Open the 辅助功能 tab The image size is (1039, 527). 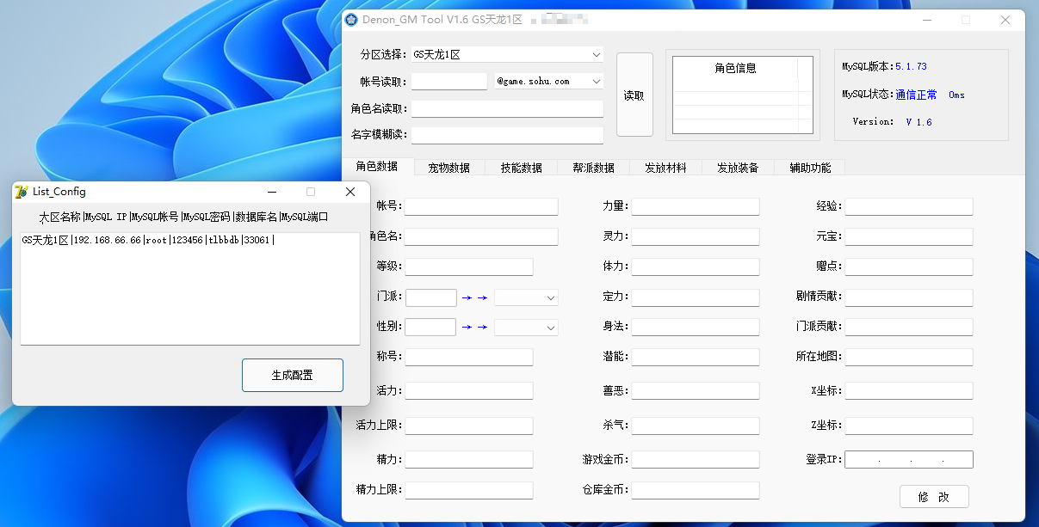pos(810,168)
